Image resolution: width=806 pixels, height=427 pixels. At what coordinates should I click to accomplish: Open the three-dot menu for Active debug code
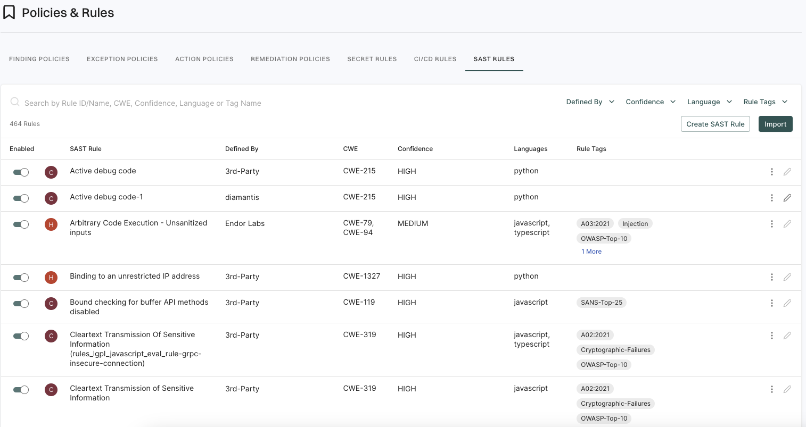(x=771, y=172)
